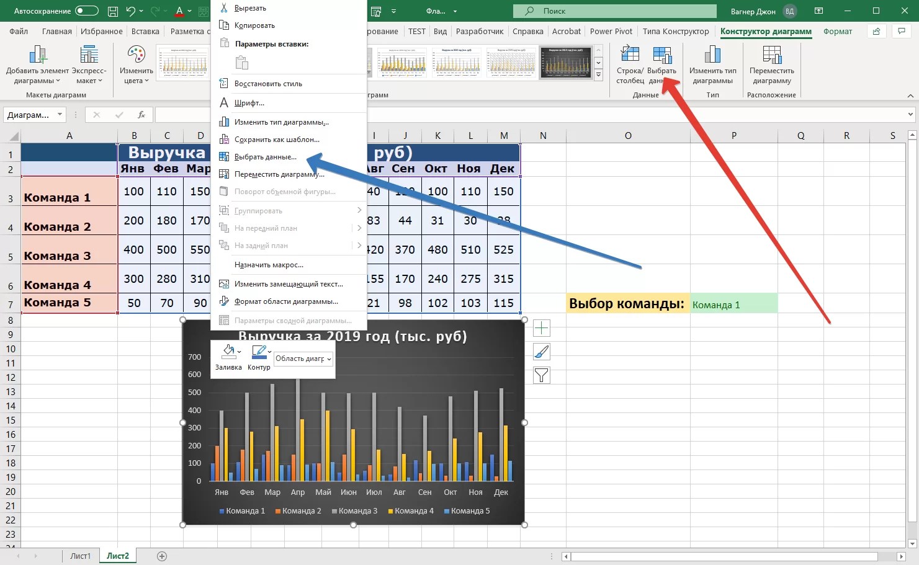Image resolution: width=919 pixels, height=565 pixels.
Task: Toggle the AutoSave switch
Action: (87, 11)
